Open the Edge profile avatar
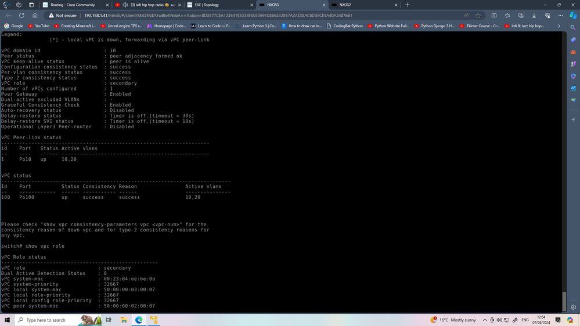Screen dimensions: 580x326 pos(6,5)
